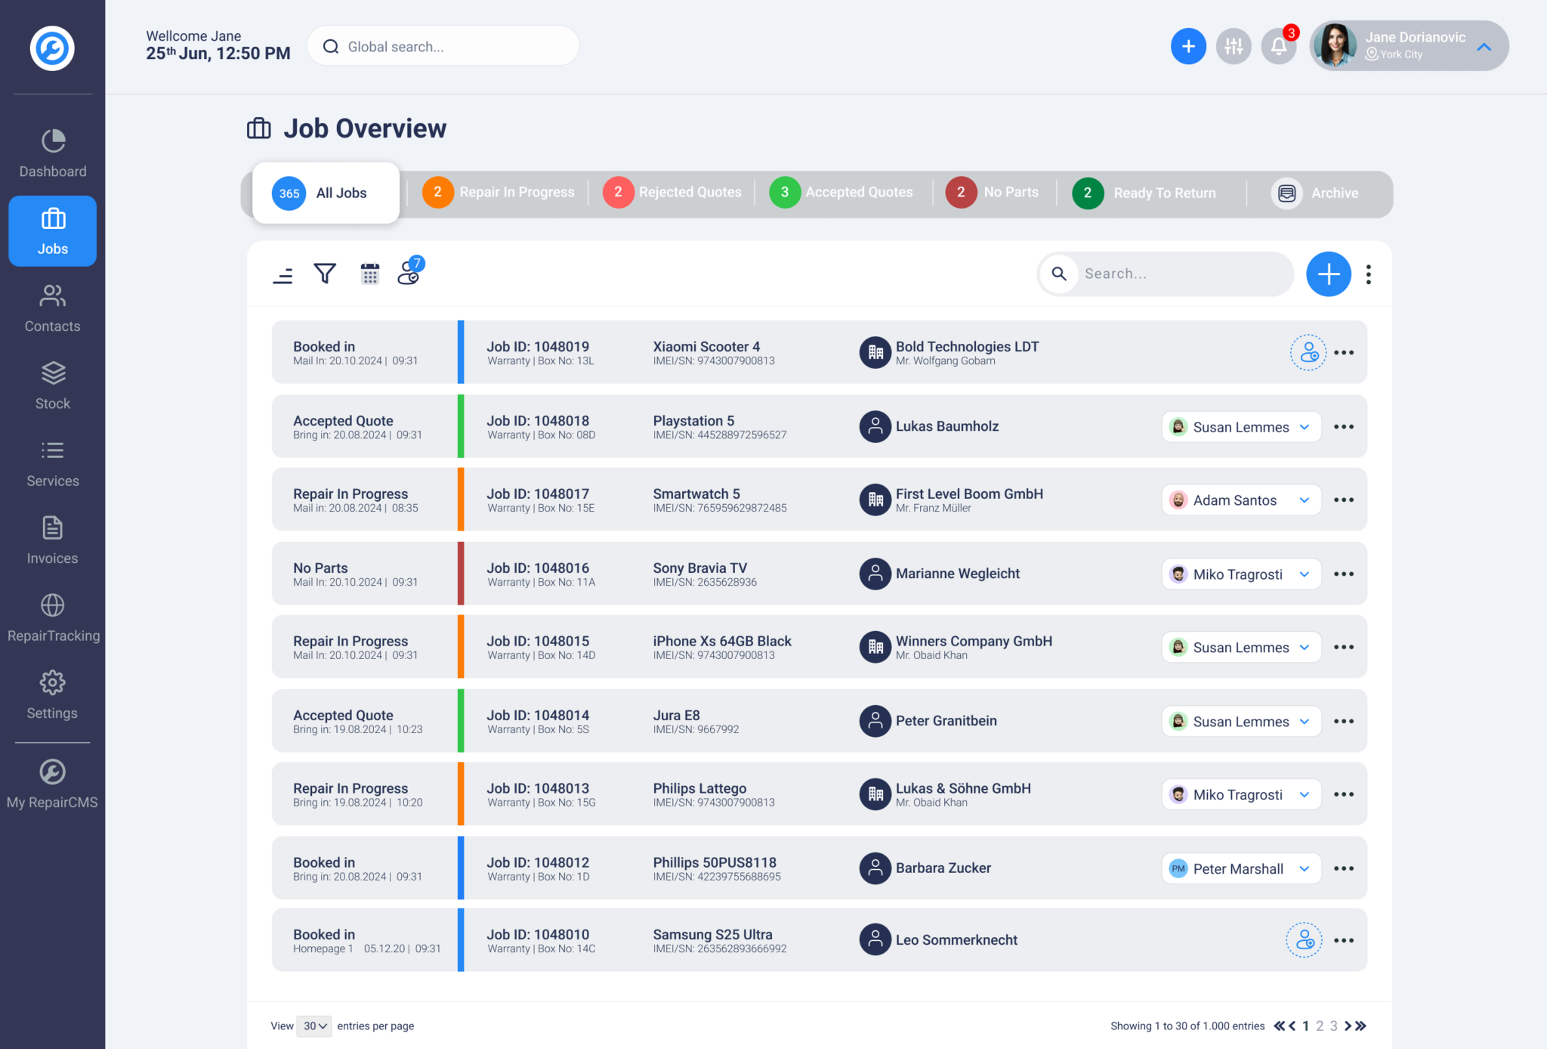Image resolution: width=1547 pixels, height=1049 pixels.
Task: Open the overflow menu on the Jura E8 job
Action: (x=1344, y=720)
